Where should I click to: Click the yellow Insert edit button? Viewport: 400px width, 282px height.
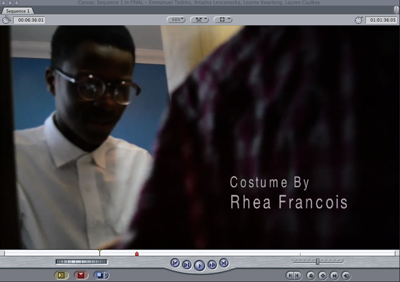point(61,275)
